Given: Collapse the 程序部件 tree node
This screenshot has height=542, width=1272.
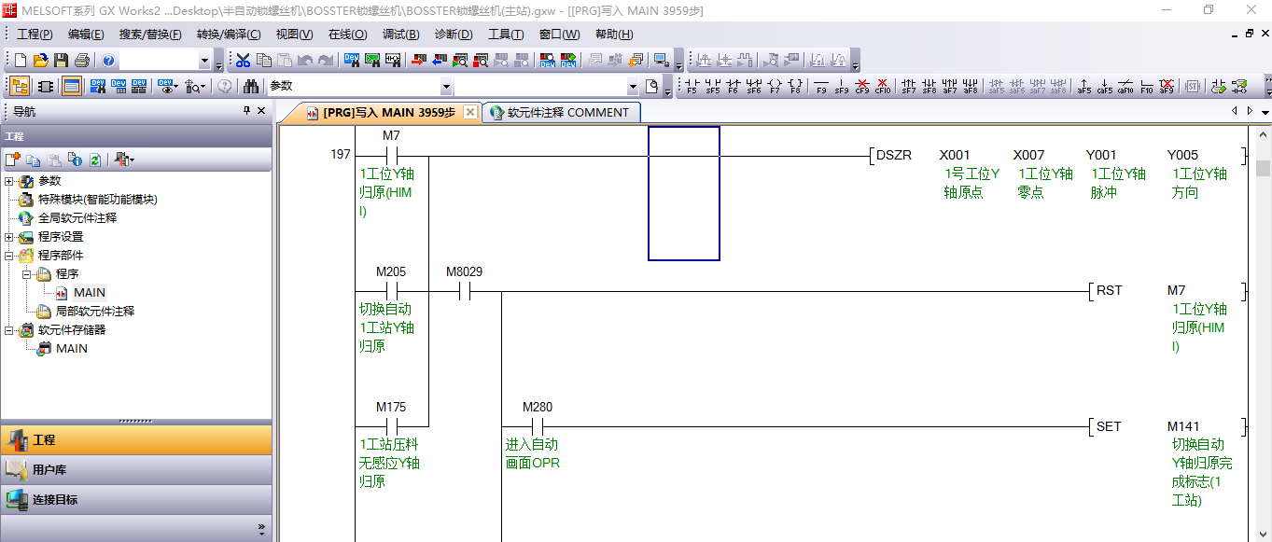Looking at the screenshot, I should tap(9, 256).
